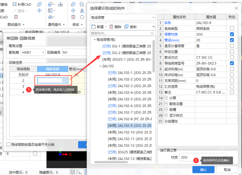
Task: Click the 复制 icon in component list toolbar
Action: pyautogui.click(x=126, y=27)
